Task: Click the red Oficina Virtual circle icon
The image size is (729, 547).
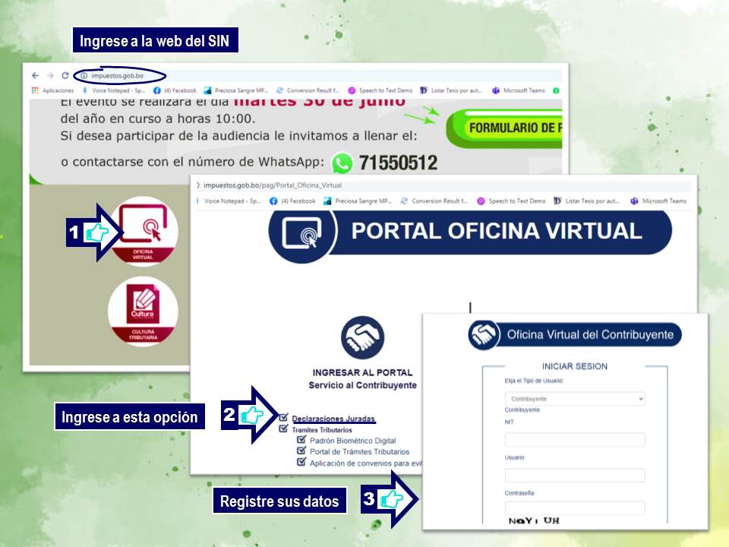Action: [143, 231]
